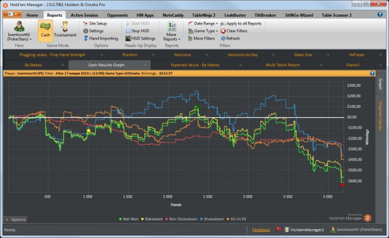
Task: Click the Feedback link
Action: click(x=261, y=230)
